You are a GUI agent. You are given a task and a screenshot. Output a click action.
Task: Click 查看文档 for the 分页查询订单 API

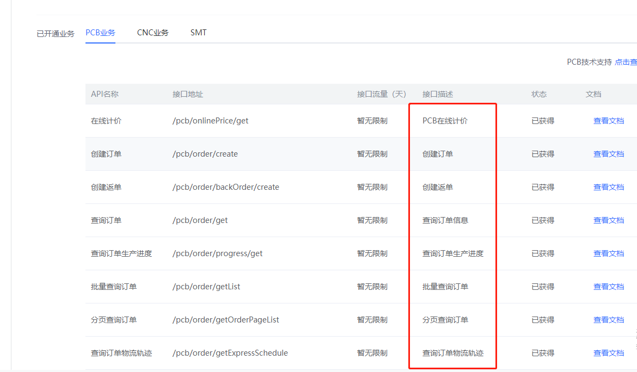tap(608, 320)
